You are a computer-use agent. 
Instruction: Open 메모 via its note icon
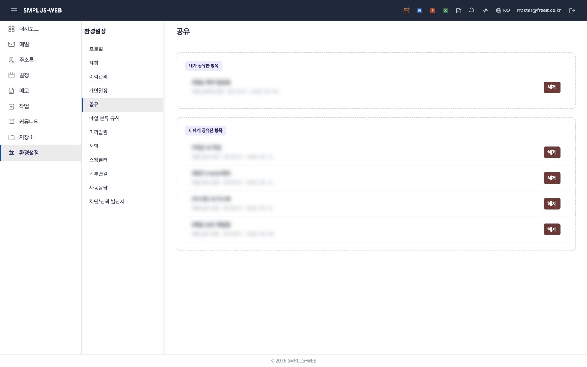pyautogui.click(x=11, y=91)
